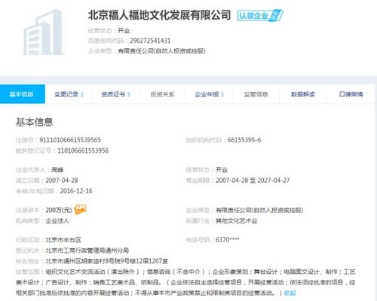Click the 认领企业 badge
Image resolution: width=377 pixels, height=301 pixels.
point(260,16)
